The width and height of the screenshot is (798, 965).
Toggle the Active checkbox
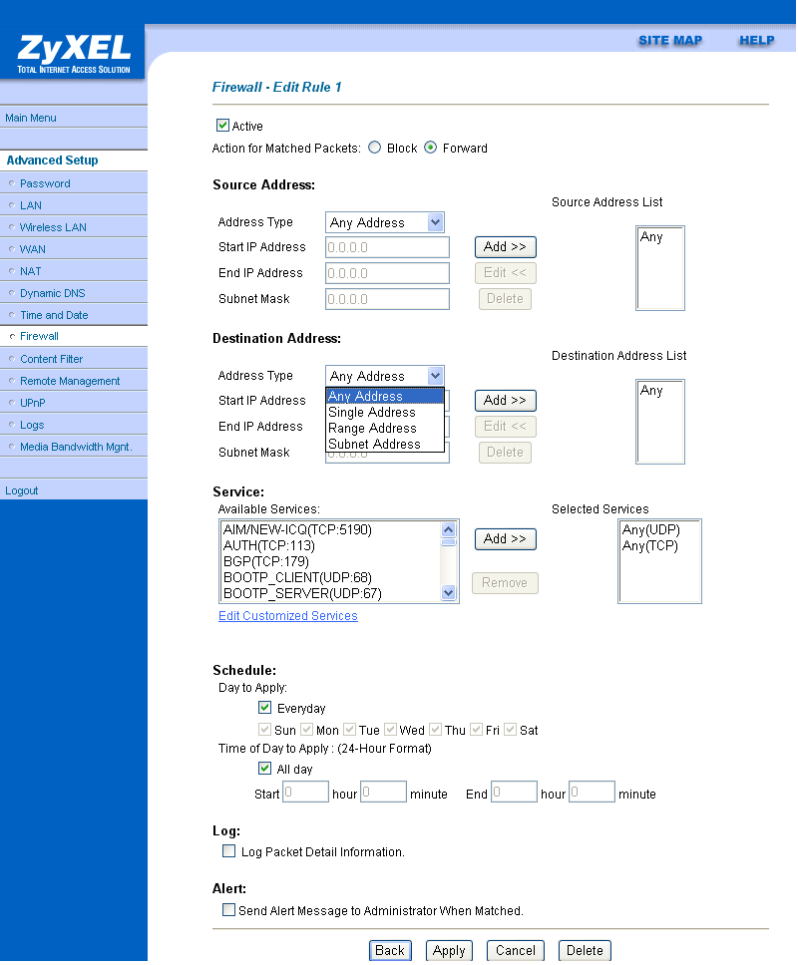pyautogui.click(x=222, y=126)
